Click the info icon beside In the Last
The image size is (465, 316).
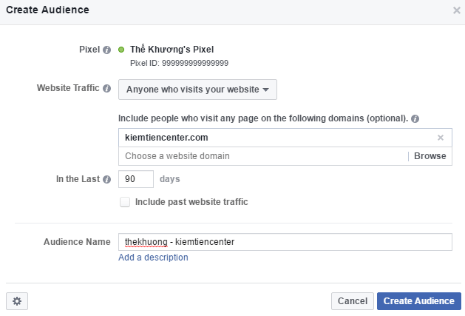[107, 179]
